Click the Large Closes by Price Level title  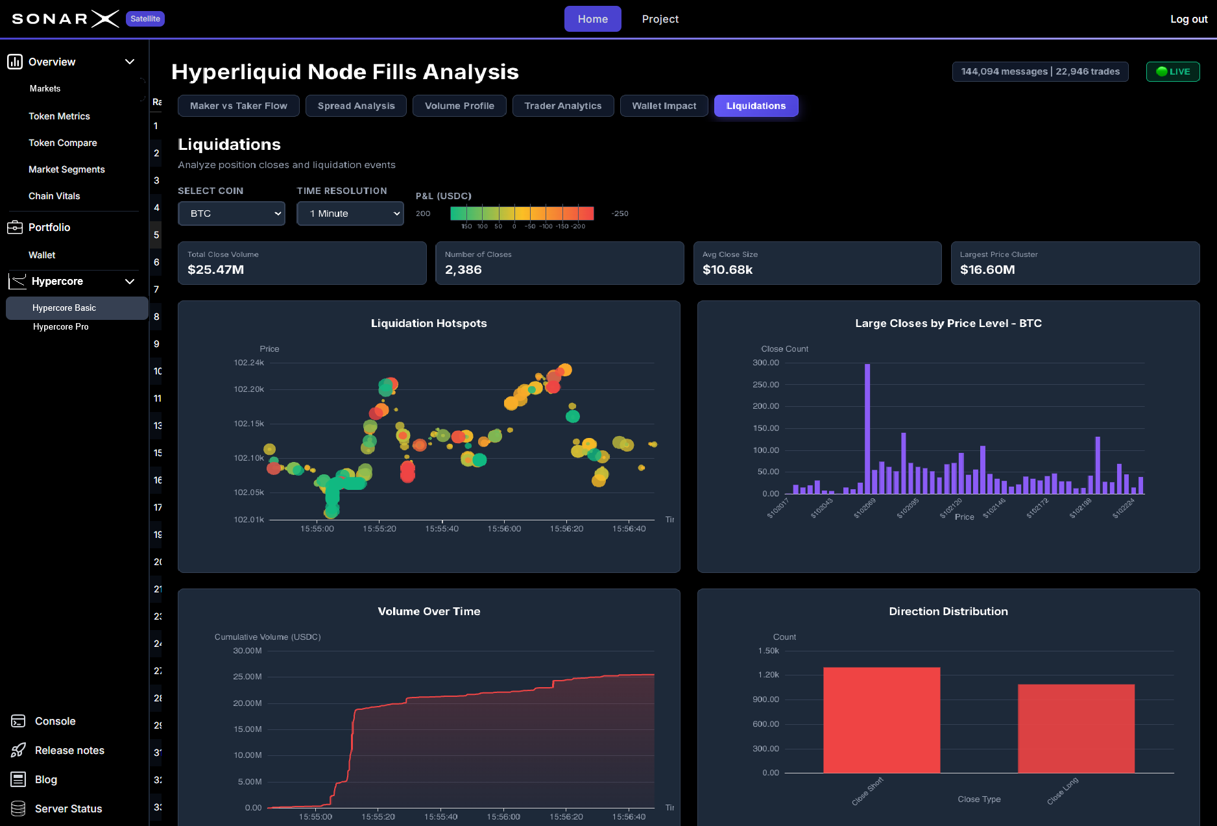tap(948, 323)
